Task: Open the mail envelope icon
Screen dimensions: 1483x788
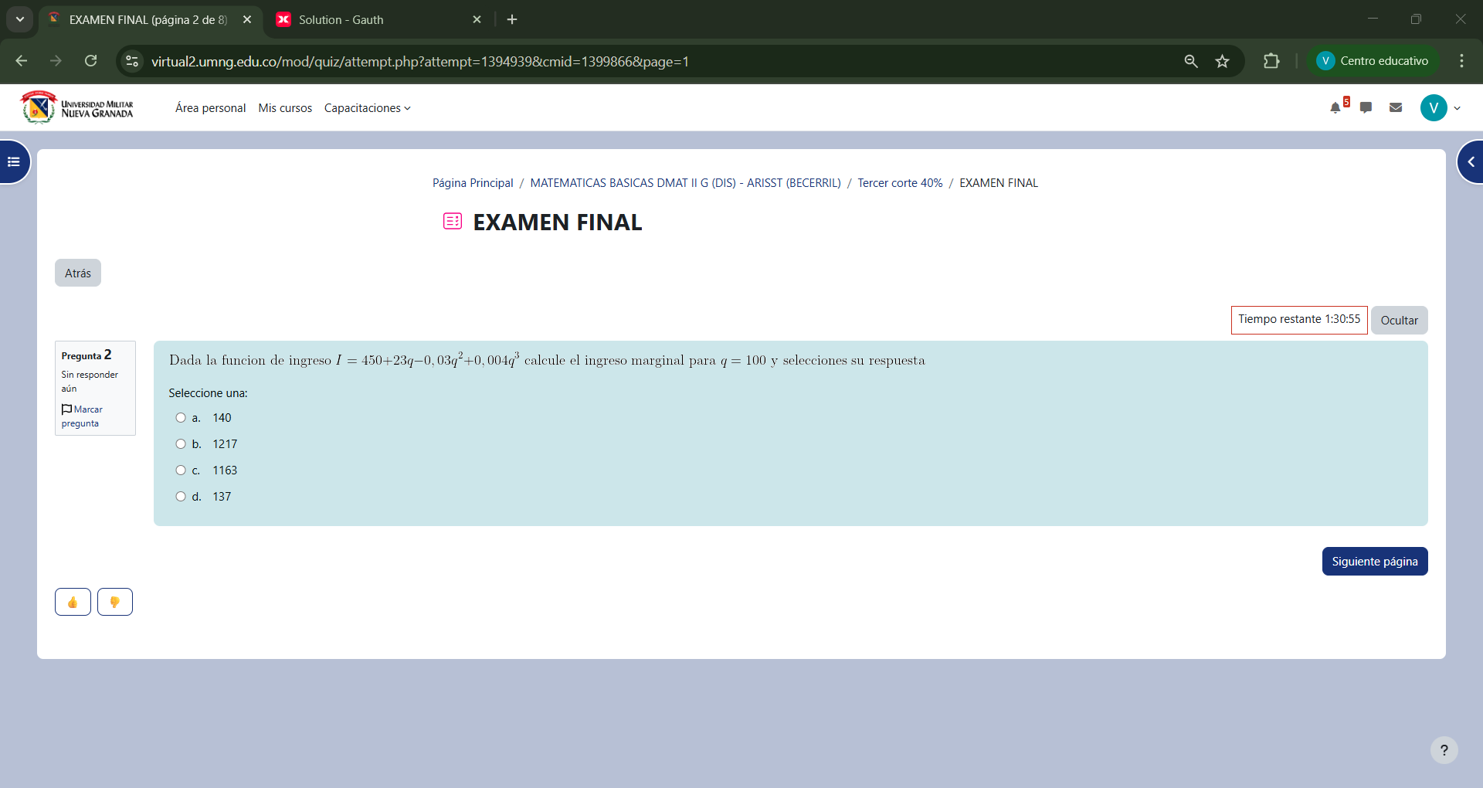Action: 1396,108
